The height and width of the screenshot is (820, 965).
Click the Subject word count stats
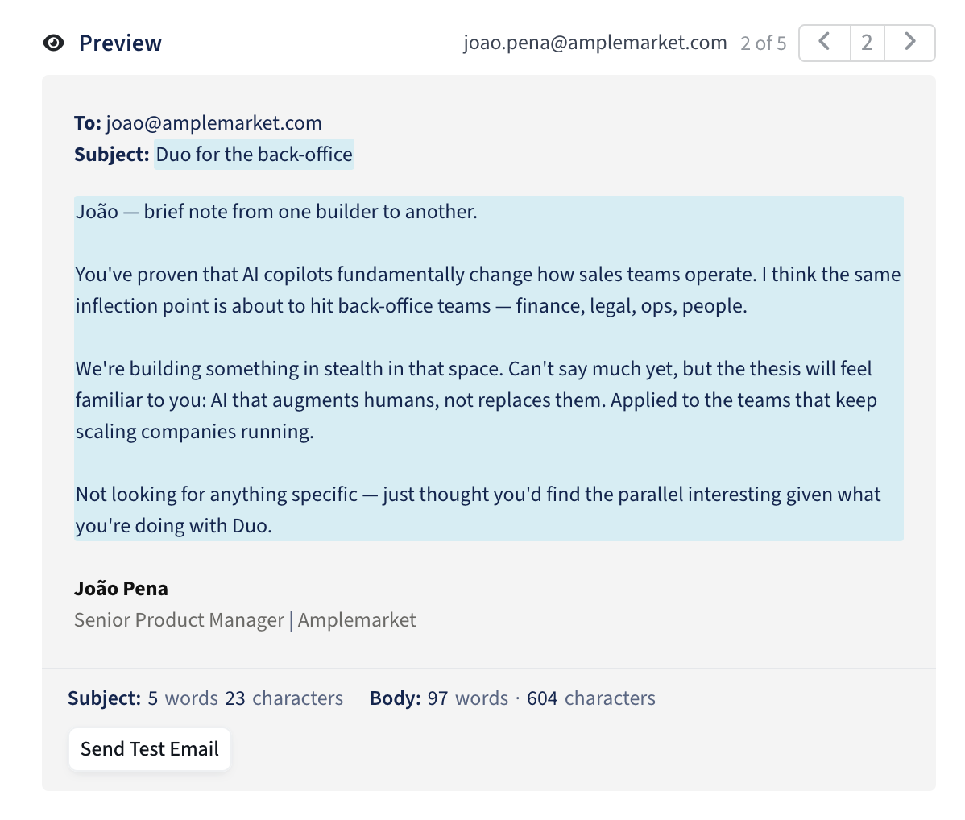point(205,698)
